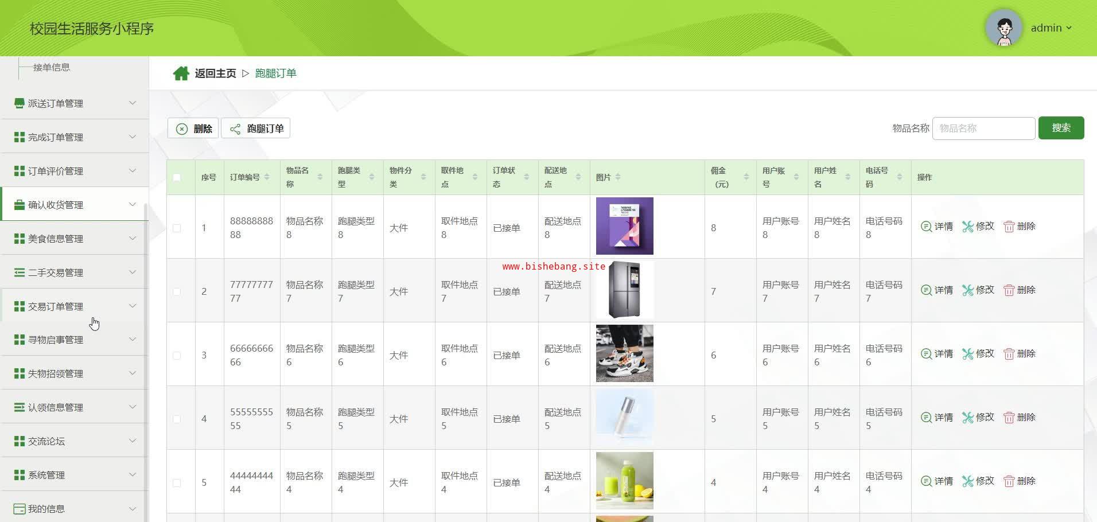Expand 二手交易管理 chevron
This screenshot has width=1097, height=522.
(x=133, y=272)
